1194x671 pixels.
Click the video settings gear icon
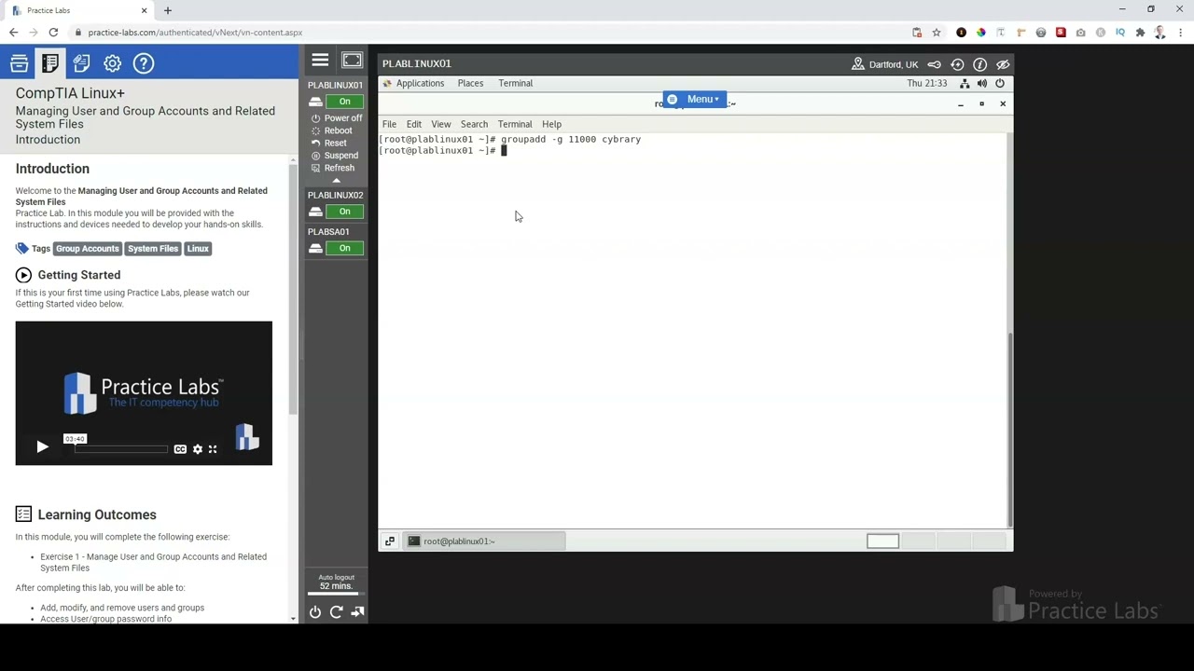click(198, 449)
